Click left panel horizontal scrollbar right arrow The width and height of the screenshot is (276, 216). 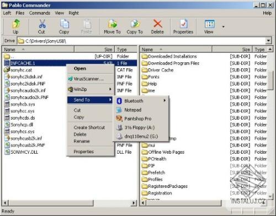pos(134,203)
